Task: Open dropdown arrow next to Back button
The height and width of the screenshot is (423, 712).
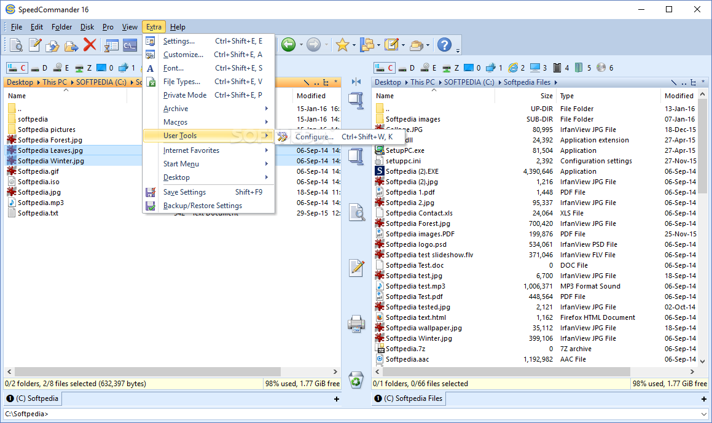Action: coord(300,45)
